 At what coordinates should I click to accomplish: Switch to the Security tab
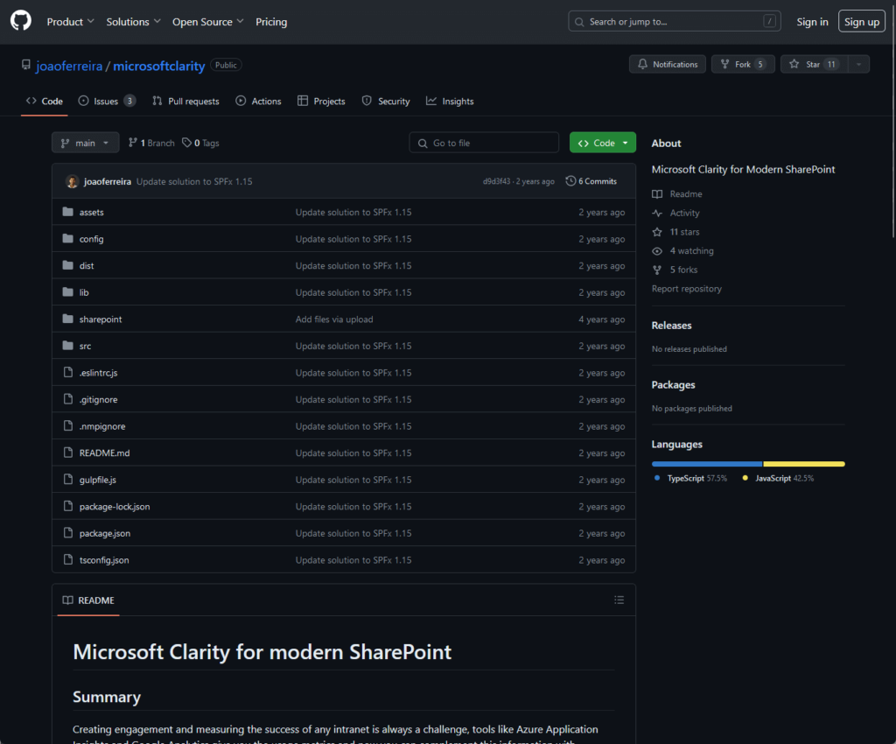(x=386, y=102)
